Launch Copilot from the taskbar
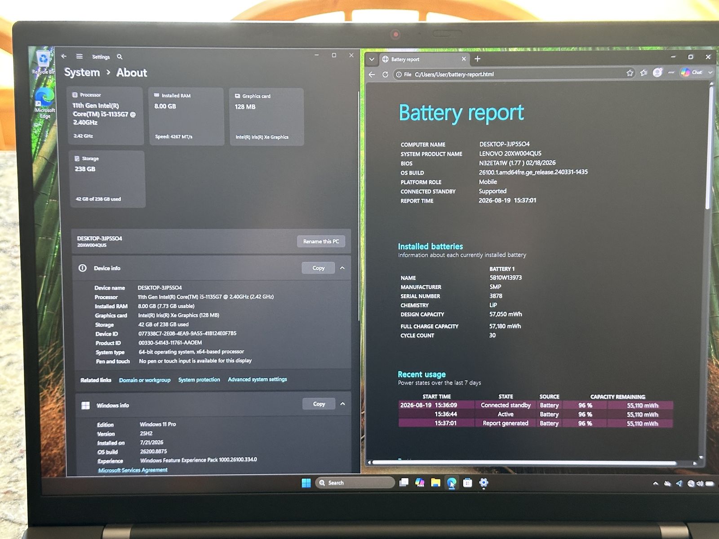The image size is (719, 539). click(420, 482)
